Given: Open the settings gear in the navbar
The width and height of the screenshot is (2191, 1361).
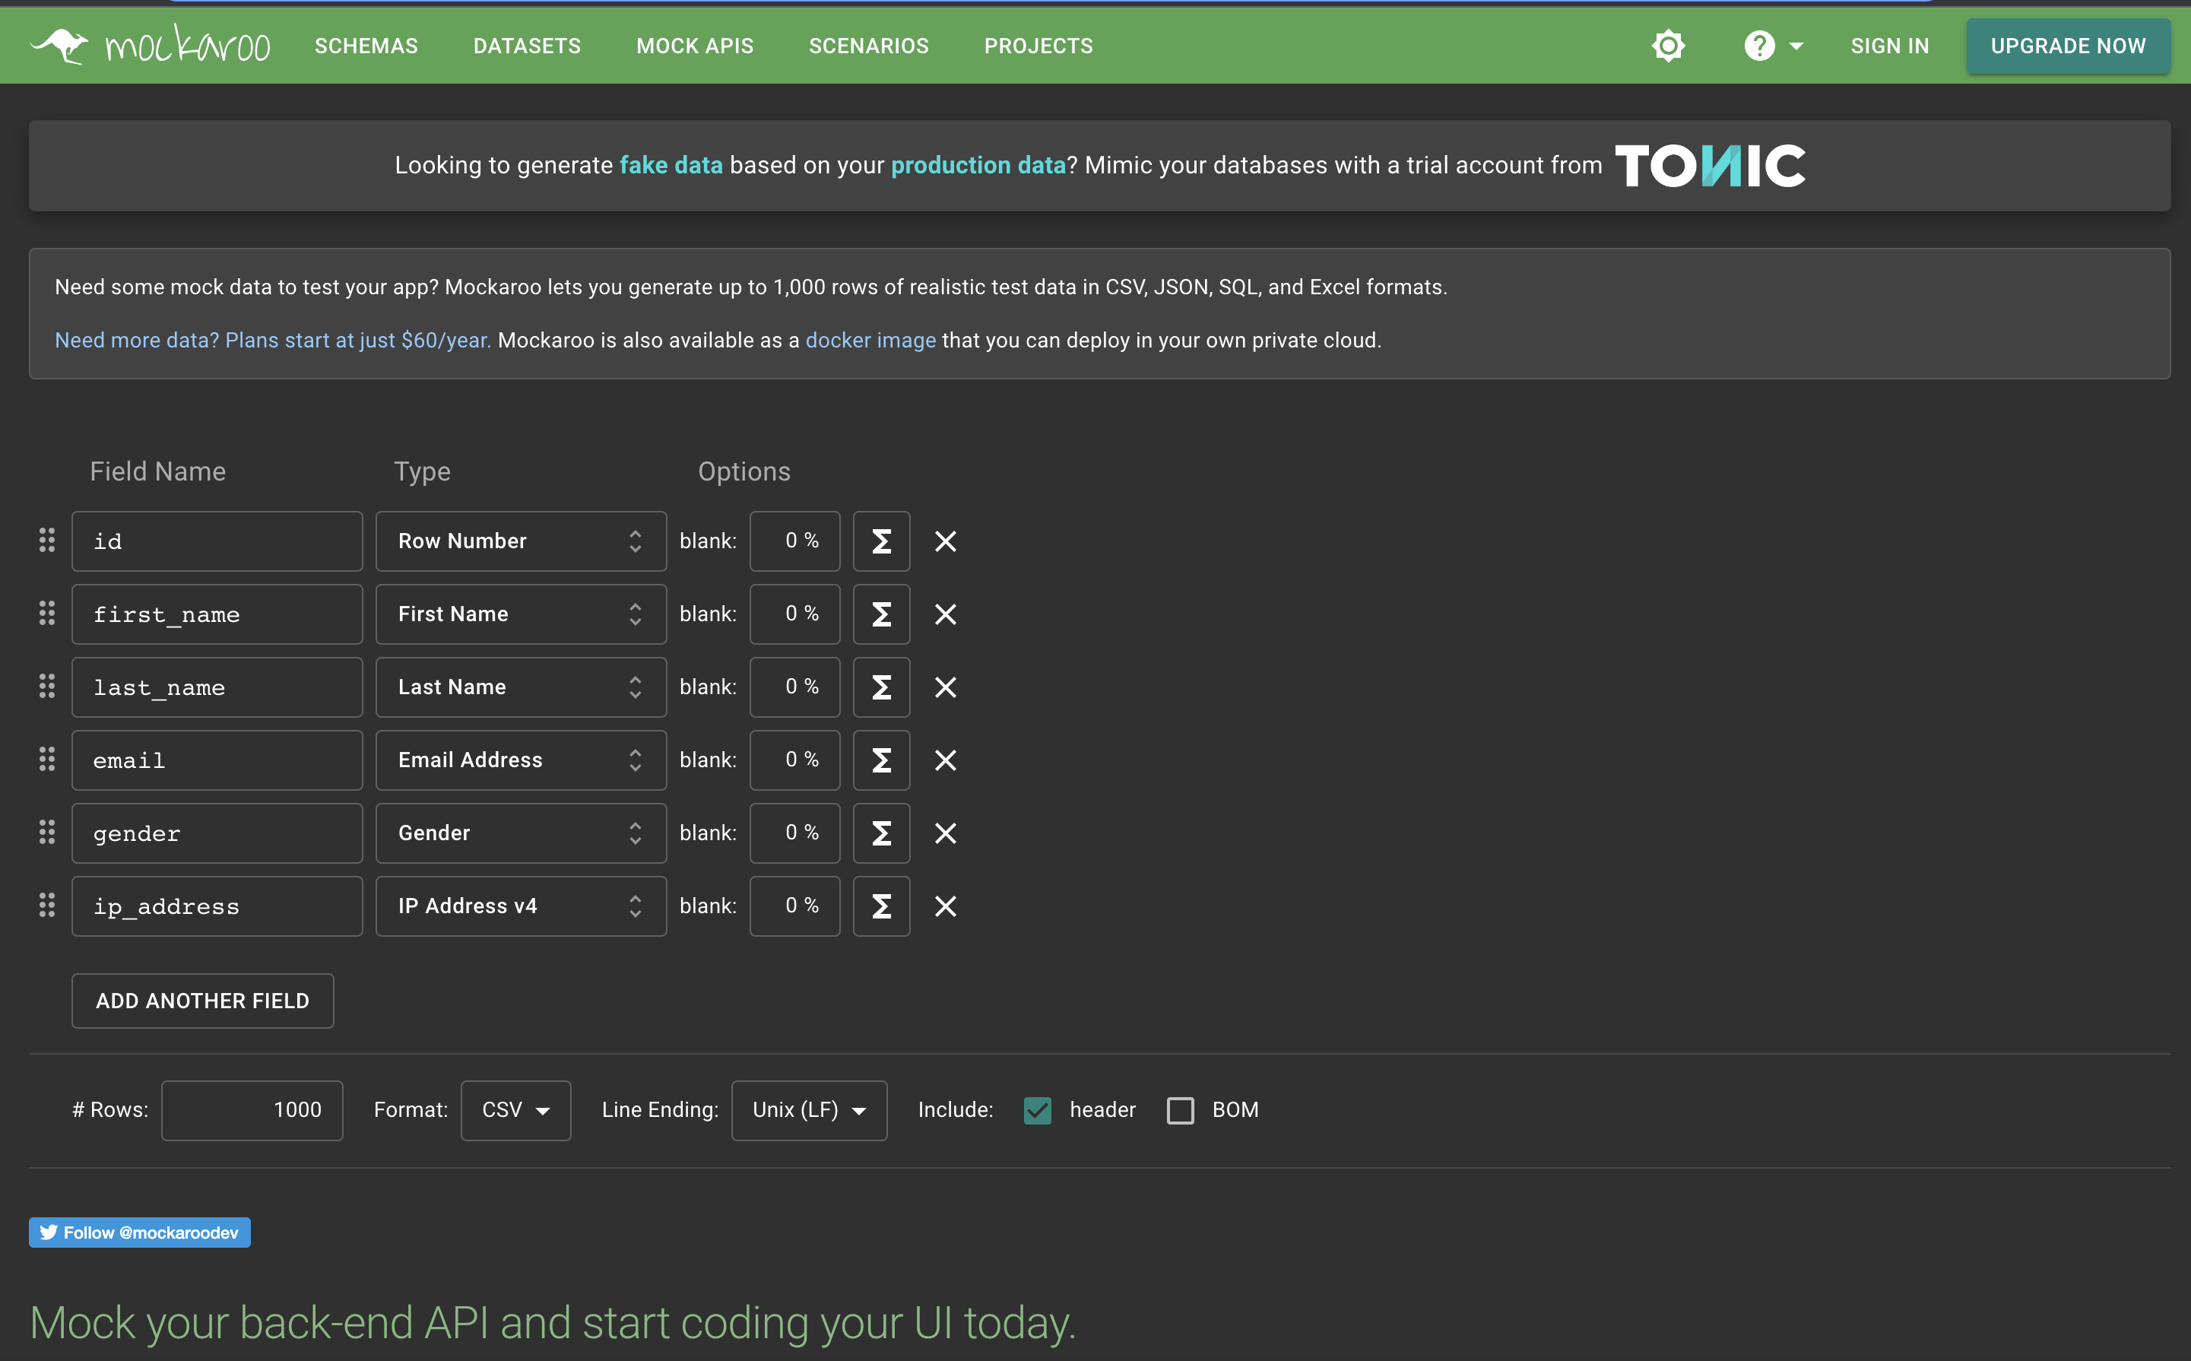Looking at the screenshot, I should [1668, 45].
